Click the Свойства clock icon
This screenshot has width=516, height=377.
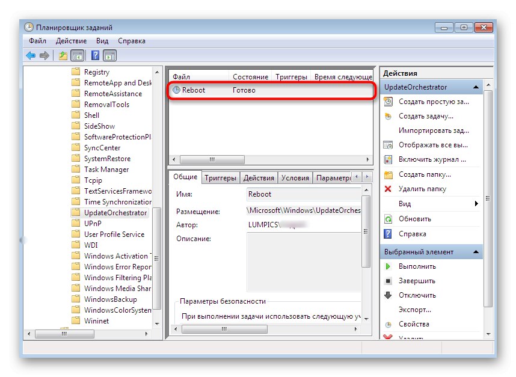coord(389,324)
